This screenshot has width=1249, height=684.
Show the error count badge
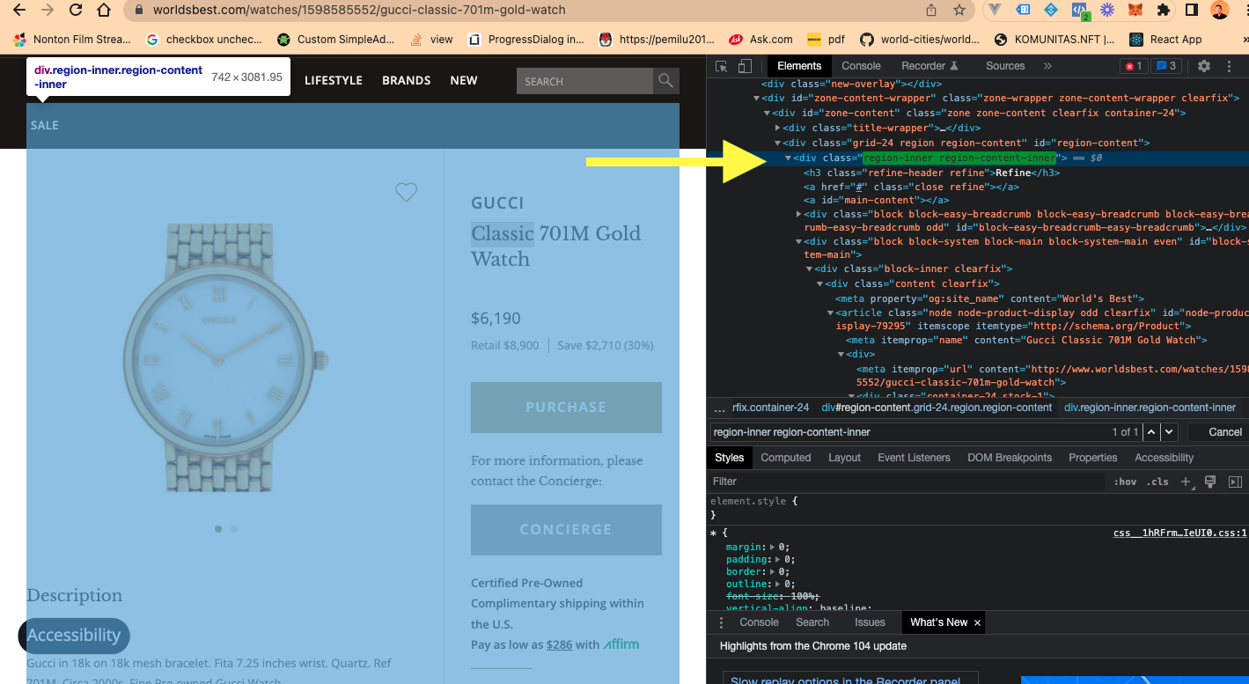point(1133,66)
